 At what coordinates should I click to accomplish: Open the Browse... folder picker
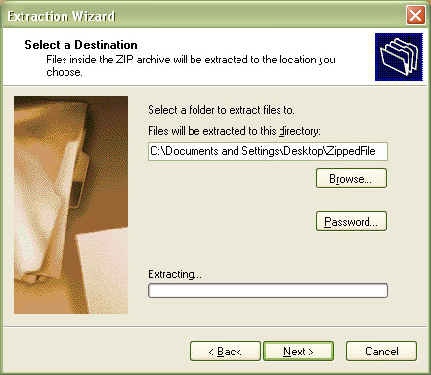pos(351,179)
